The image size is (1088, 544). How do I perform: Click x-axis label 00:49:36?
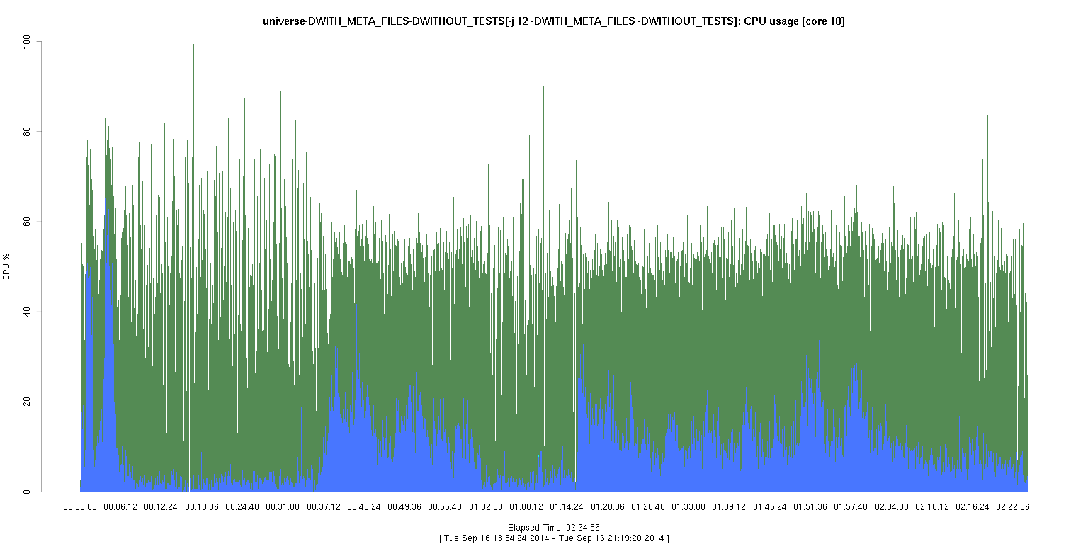[x=404, y=507]
